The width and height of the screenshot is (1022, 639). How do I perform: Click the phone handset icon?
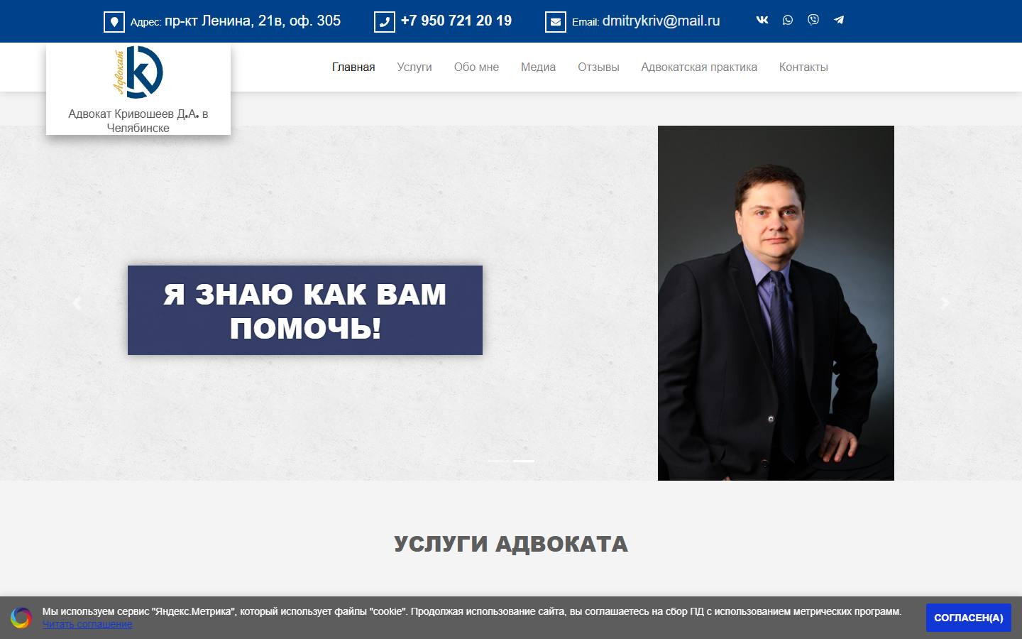pyautogui.click(x=385, y=22)
